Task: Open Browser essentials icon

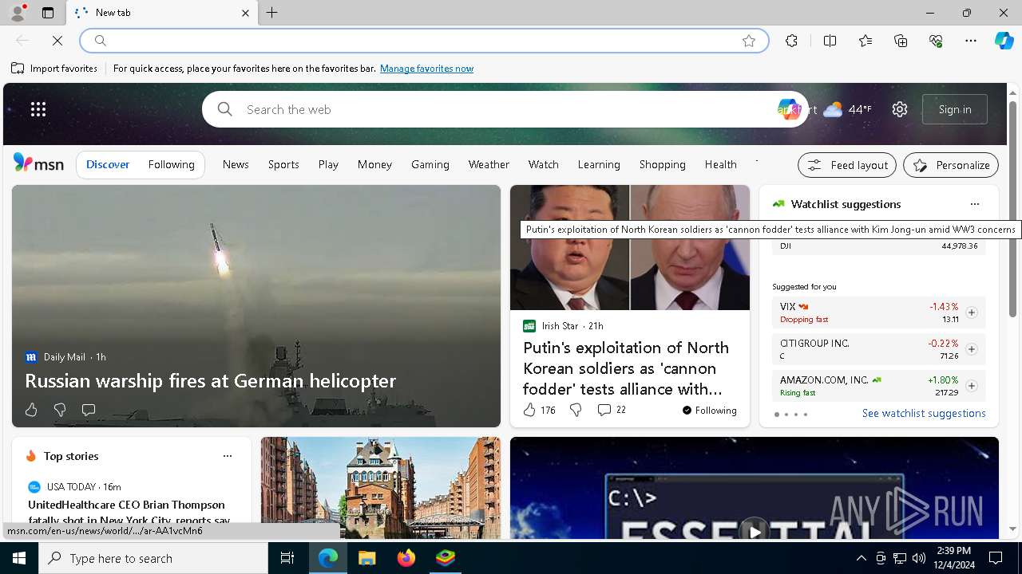Action: pos(936,41)
